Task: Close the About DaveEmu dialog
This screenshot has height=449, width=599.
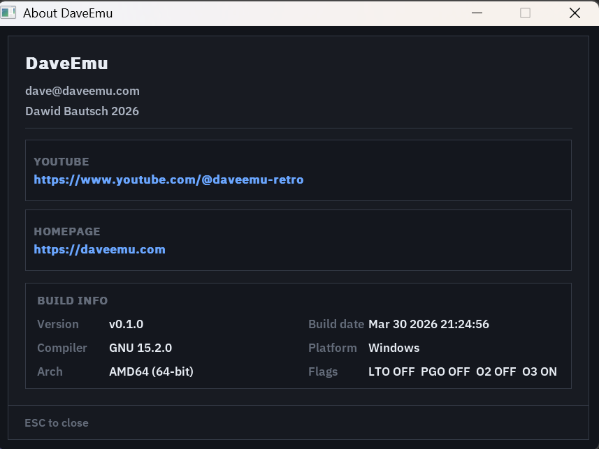Action: tap(575, 13)
